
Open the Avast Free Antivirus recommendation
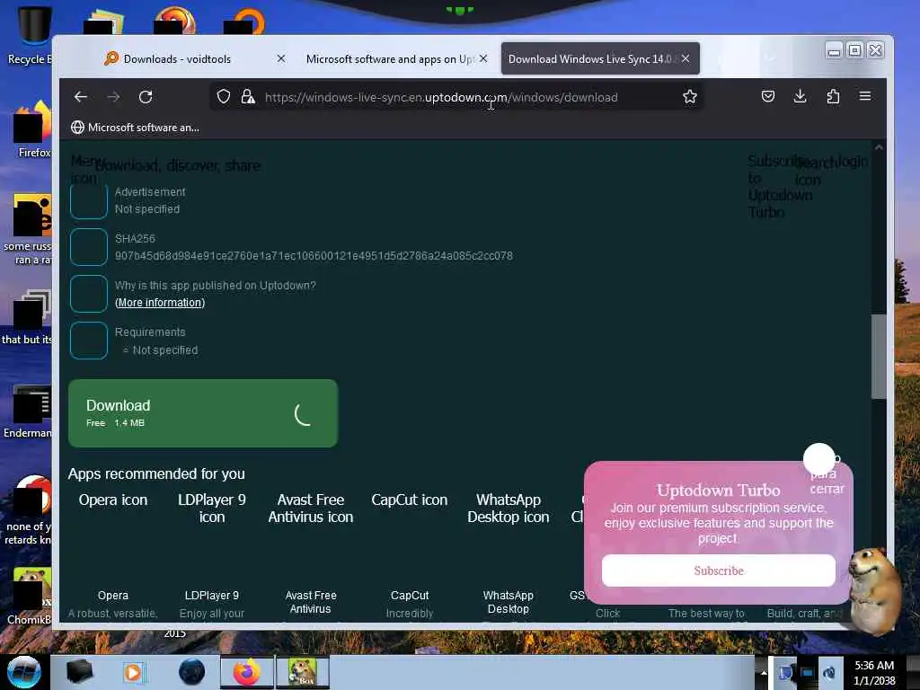[x=310, y=603]
